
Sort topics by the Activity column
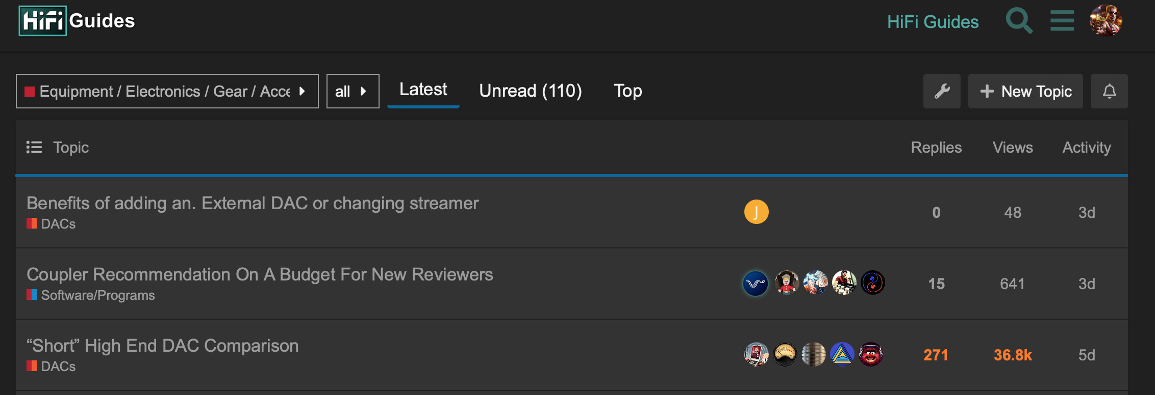point(1087,148)
